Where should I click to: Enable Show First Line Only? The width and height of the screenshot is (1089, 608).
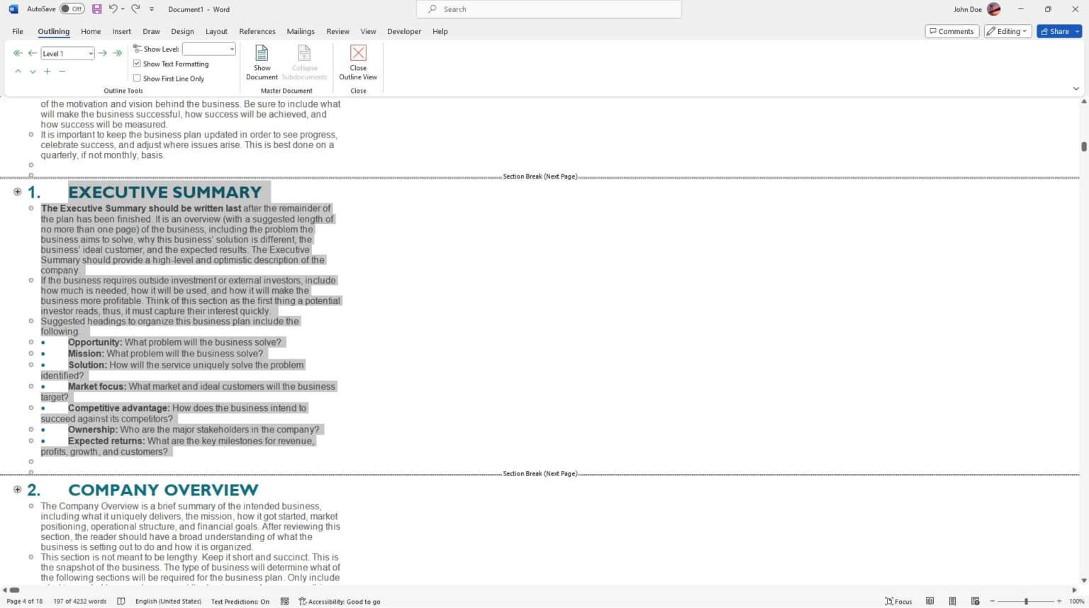[x=137, y=78]
